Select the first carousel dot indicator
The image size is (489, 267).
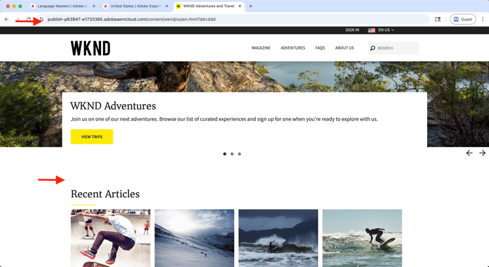[224, 154]
